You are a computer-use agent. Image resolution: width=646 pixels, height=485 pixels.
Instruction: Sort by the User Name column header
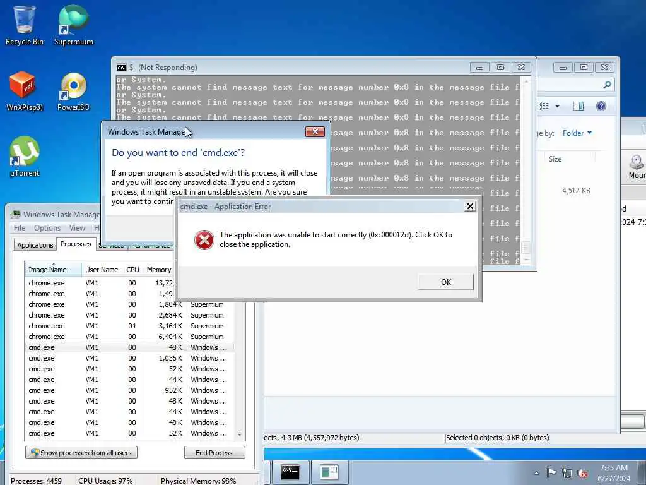pos(102,269)
